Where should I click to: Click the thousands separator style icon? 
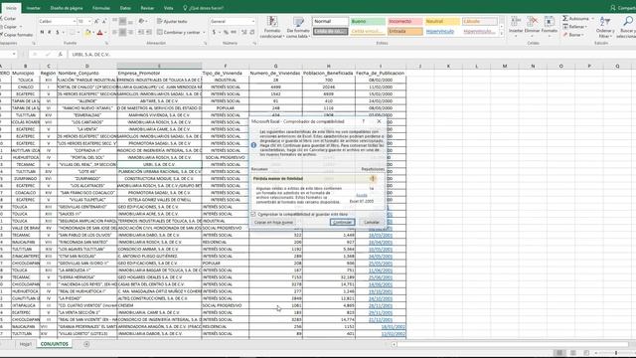tap(234, 32)
